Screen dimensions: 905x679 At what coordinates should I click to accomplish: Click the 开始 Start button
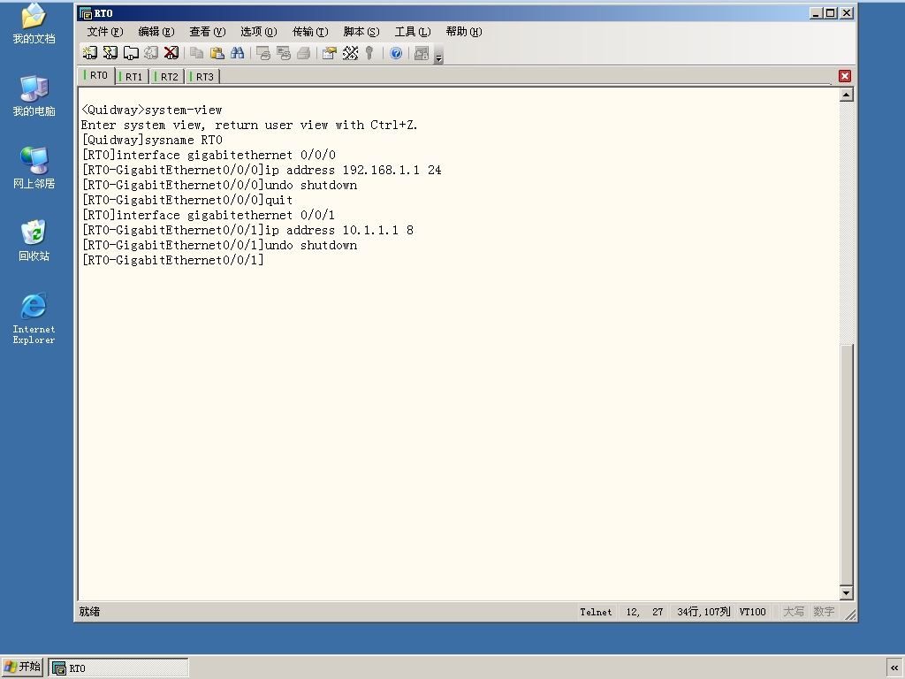click(x=22, y=667)
